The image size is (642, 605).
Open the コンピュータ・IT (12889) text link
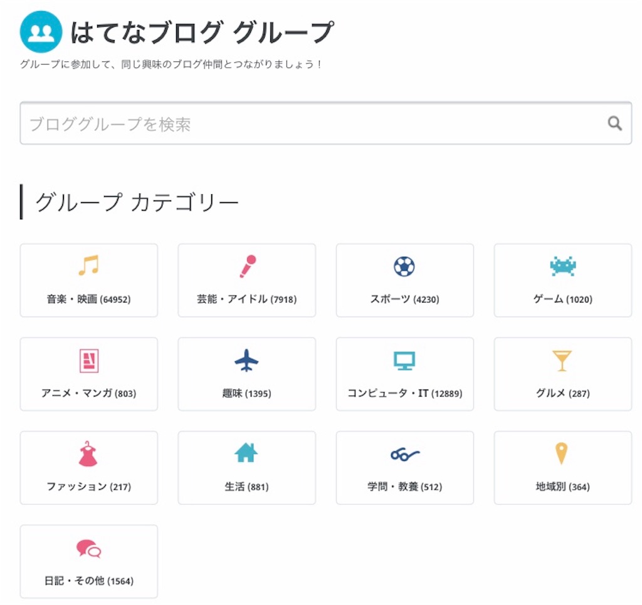(x=405, y=393)
